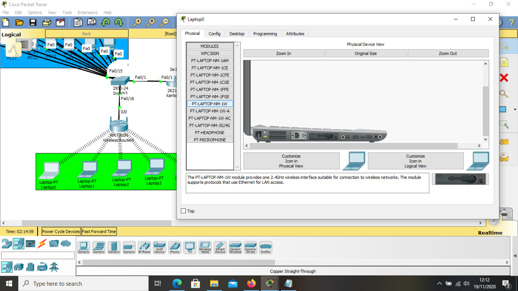Zoom in with the plus magnifier
Viewport: 518px width, 291px height.
point(137,22)
